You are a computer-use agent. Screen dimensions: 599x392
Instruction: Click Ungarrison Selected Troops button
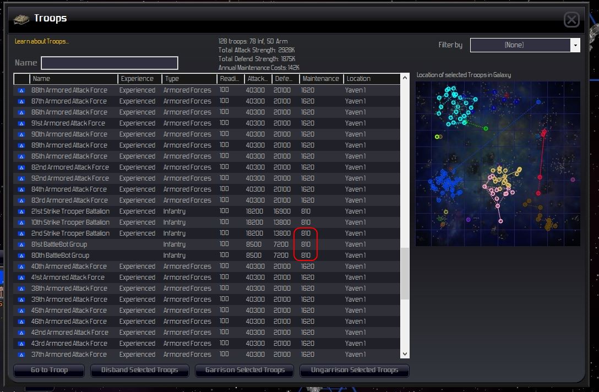point(354,370)
